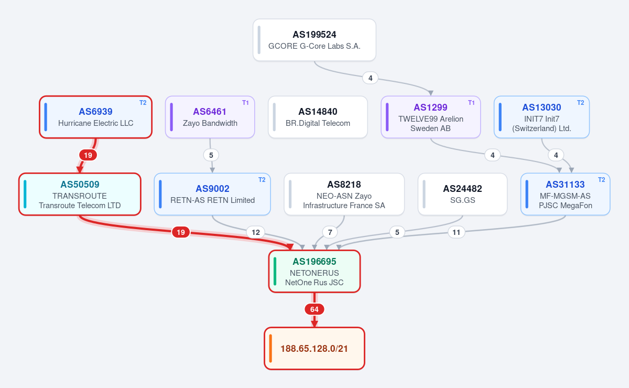
Task: Click the red 64 edge label
Action: pos(314,309)
